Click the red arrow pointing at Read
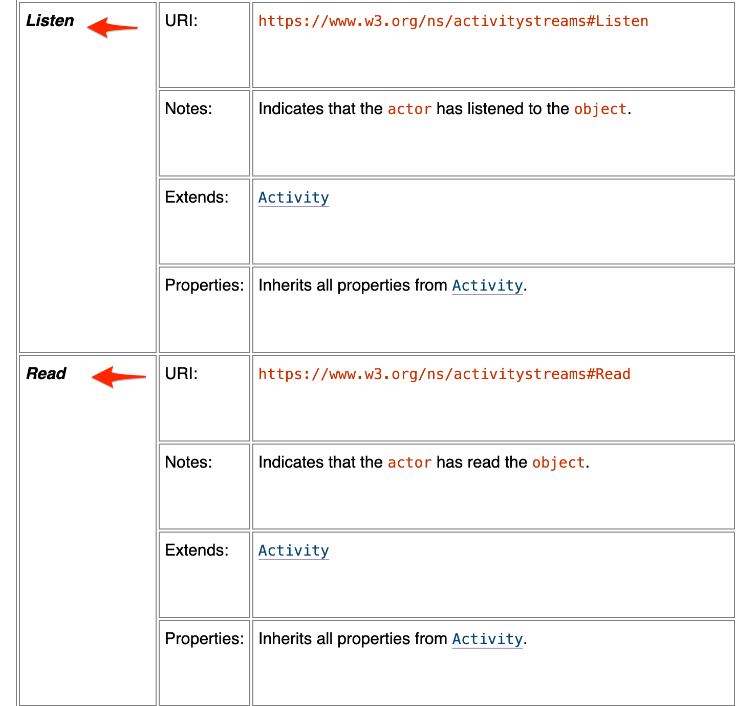The width and height of the screenshot is (736, 706). 118,377
